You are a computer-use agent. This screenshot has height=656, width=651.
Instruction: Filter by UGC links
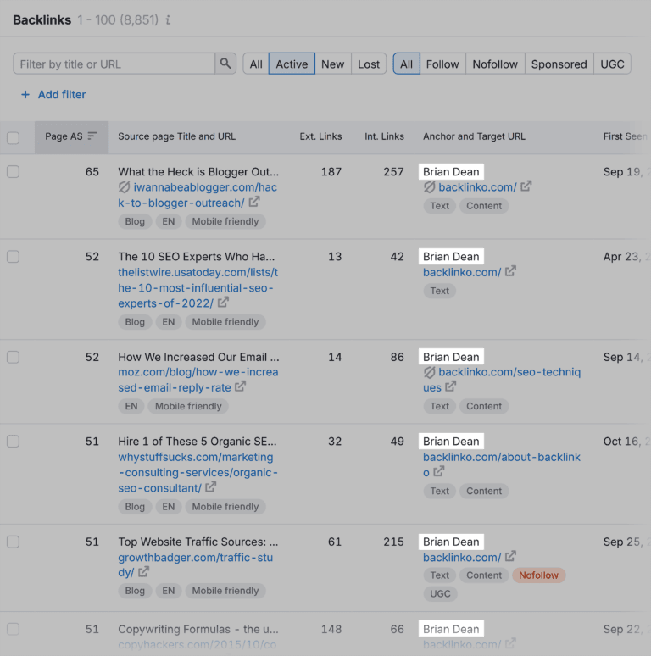[x=612, y=64]
